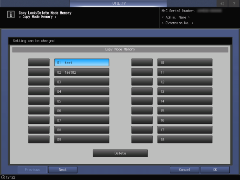Toggle the lock button beside slot 07
Image resolution: width=240 pixels, height=180 pixels.
coord(39,120)
